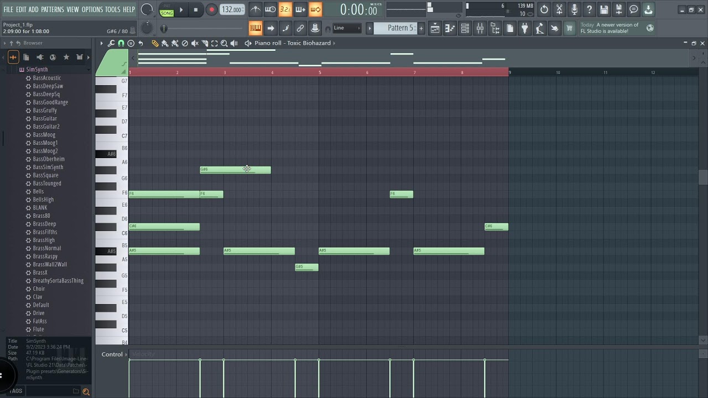Toggle the record button
Viewport: 708px width, 398px height.
211,9
